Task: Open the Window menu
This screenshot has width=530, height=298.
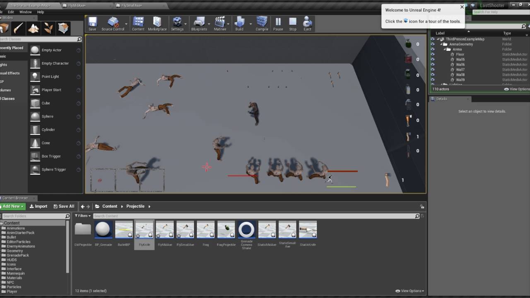Action: pyautogui.click(x=25, y=12)
